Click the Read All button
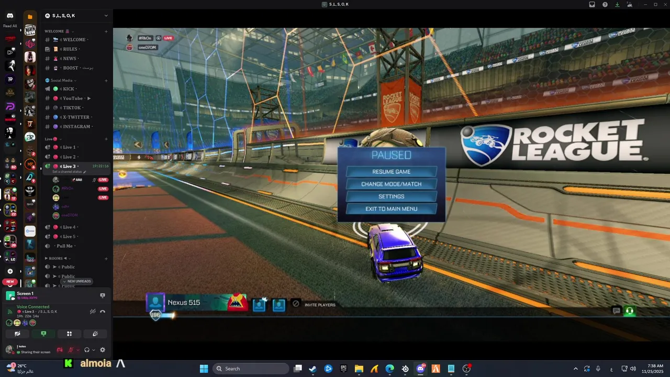The width and height of the screenshot is (670, 377). [10, 26]
